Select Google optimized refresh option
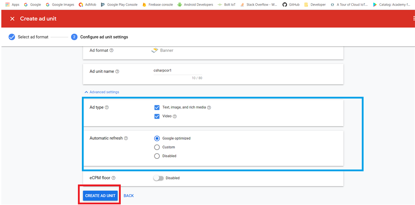Viewport: 415px width, 205px height. (x=157, y=138)
